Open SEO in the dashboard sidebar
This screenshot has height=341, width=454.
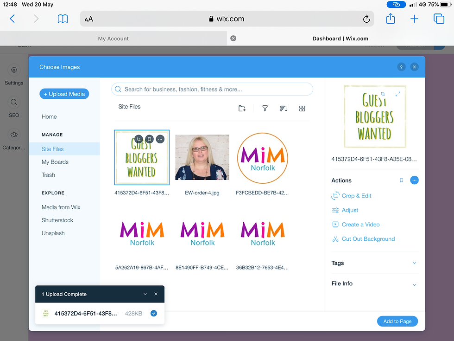tap(14, 107)
